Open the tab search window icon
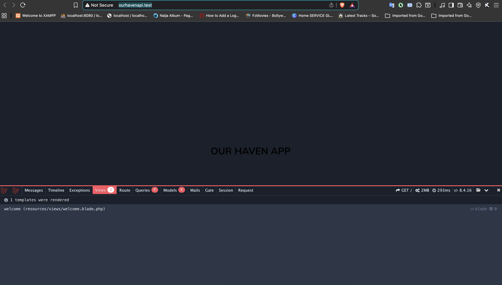The height and width of the screenshot is (285, 502). [x=428, y=5]
